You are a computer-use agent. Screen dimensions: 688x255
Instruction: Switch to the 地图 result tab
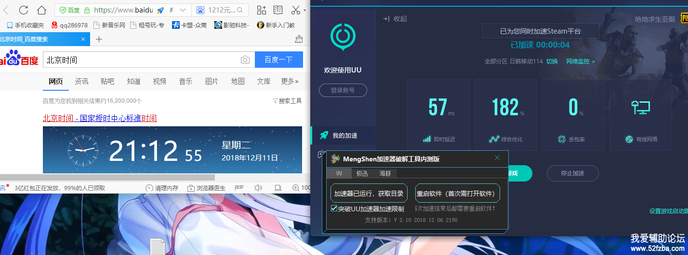click(x=238, y=81)
